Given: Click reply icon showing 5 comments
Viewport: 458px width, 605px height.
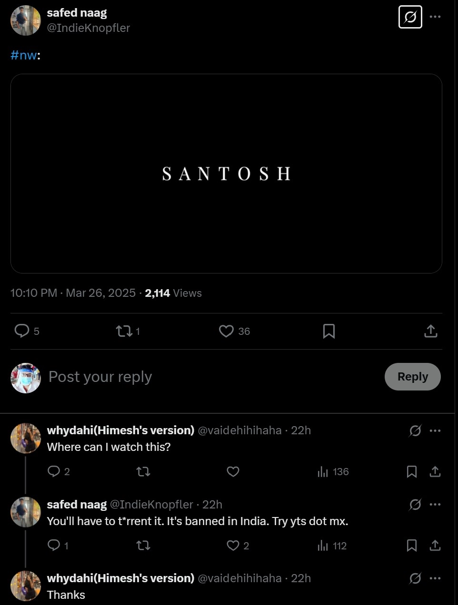Looking at the screenshot, I should [x=22, y=331].
